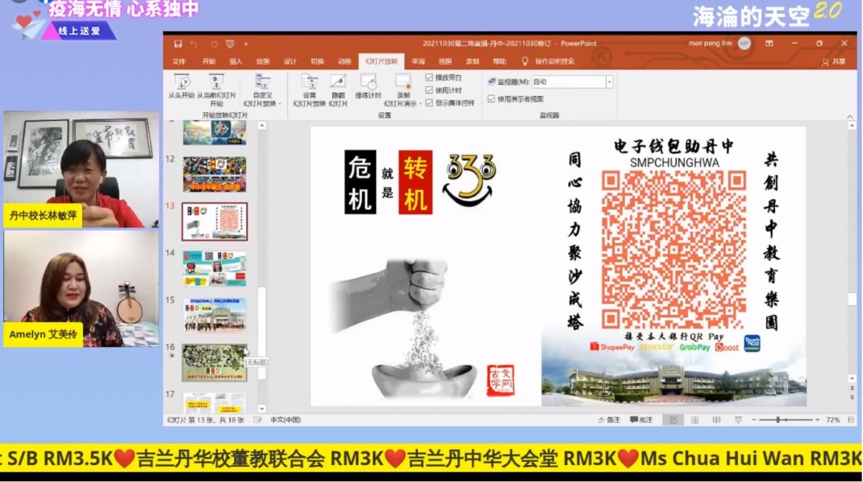The height and width of the screenshot is (482, 863).
Task: Open the Notes (备注) pane button
Action: pyautogui.click(x=610, y=420)
